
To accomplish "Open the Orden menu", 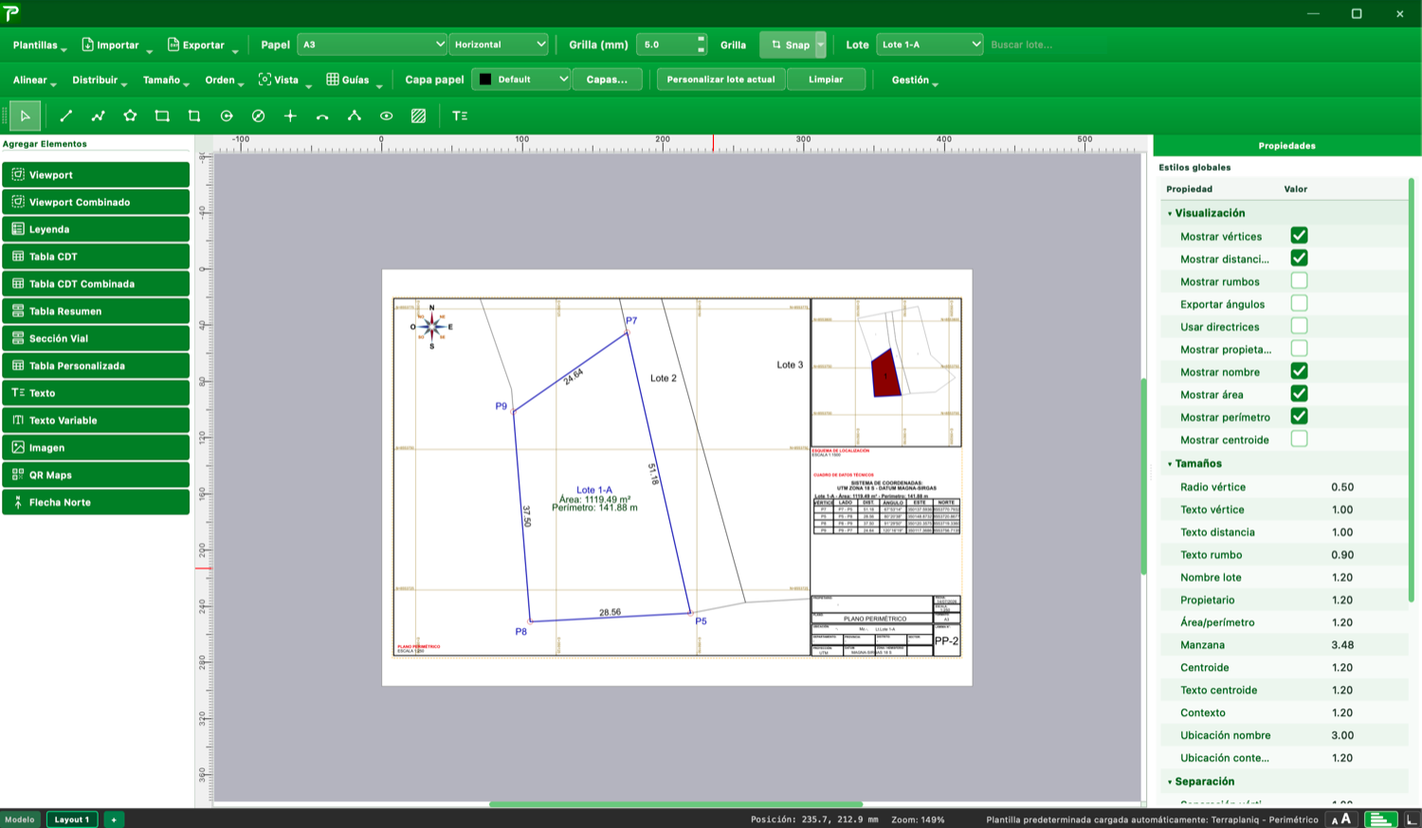I will click(x=225, y=80).
